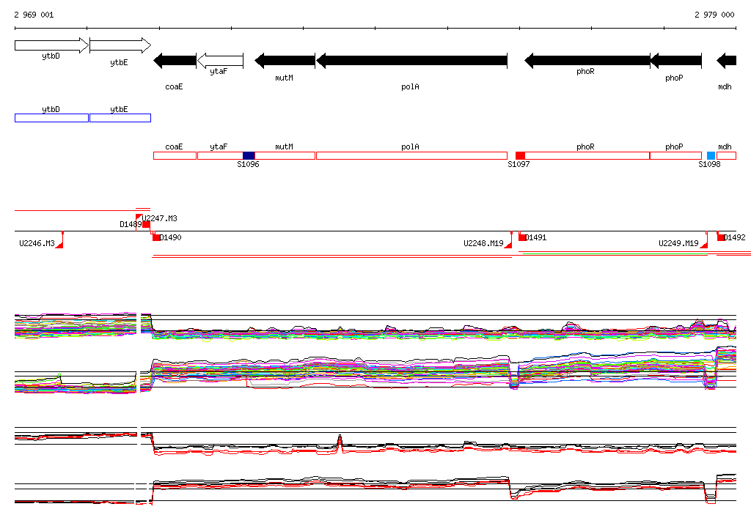Click the dark blue S1096 segment block
The image size is (751, 523).
click(249, 155)
